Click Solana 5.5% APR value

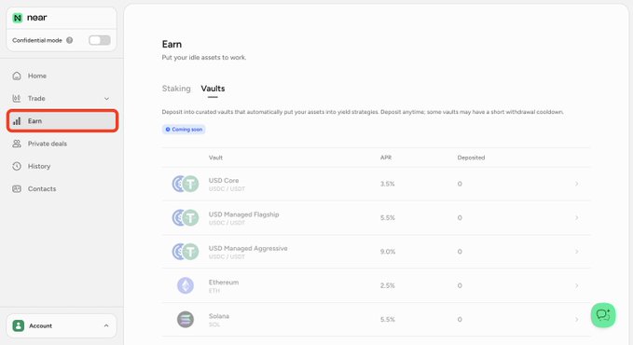(x=388, y=320)
